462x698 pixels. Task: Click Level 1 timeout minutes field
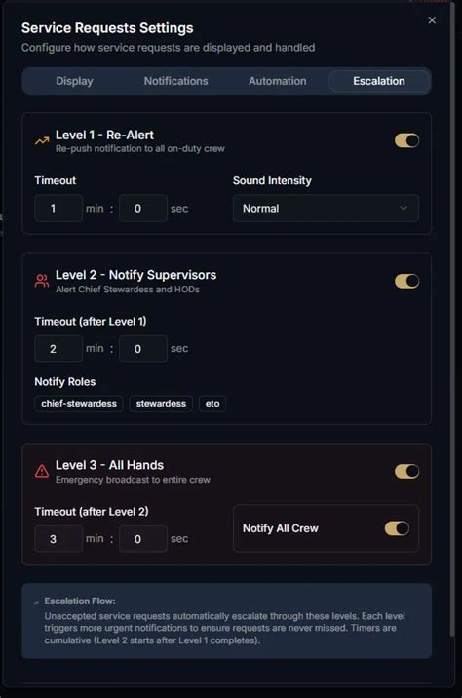pyautogui.click(x=58, y=208)
